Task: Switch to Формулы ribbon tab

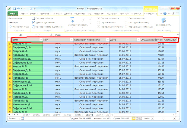Action: (x=57, y=14)
